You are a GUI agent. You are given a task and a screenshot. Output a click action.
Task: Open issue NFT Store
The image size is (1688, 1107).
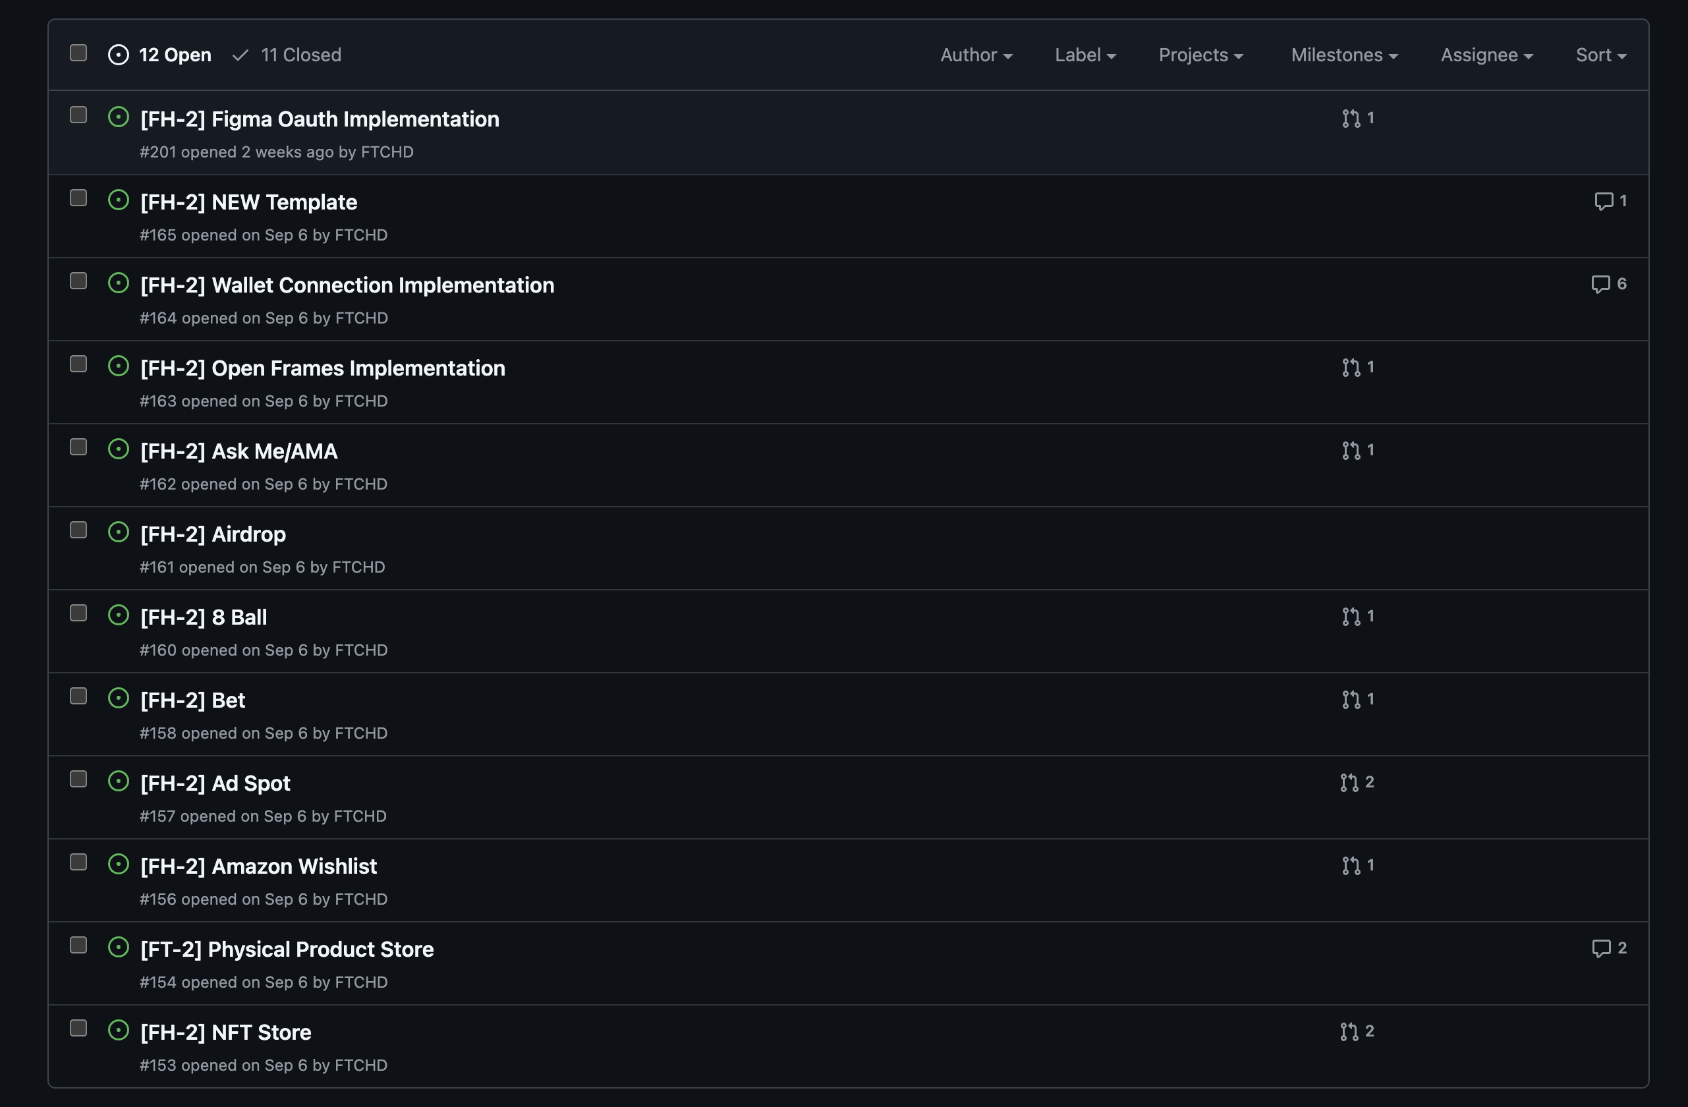pyautogui.click(x=225, y=1031)
